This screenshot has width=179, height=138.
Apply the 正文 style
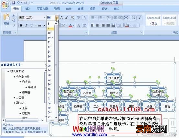[x=153, y=20]
